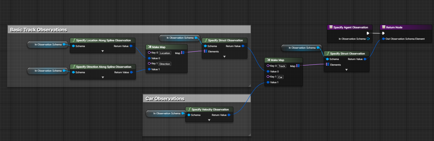Select Car Observations comment header
This screenshot has width=434, height=141.
(x=197, y=99)
